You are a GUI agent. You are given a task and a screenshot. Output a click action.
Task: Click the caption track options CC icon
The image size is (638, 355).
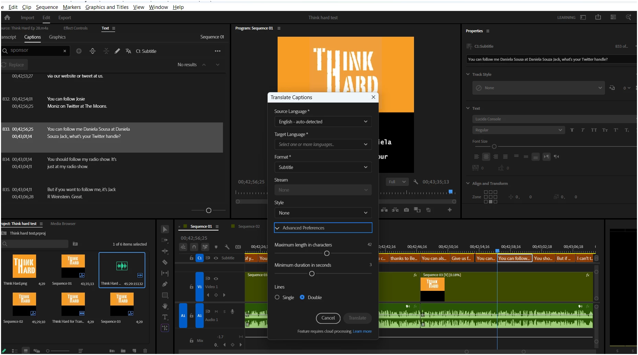tap(238, 247)
